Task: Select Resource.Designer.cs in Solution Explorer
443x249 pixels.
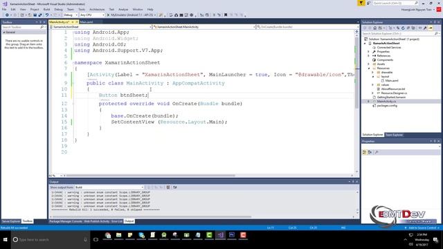Action: coord(394,93)
